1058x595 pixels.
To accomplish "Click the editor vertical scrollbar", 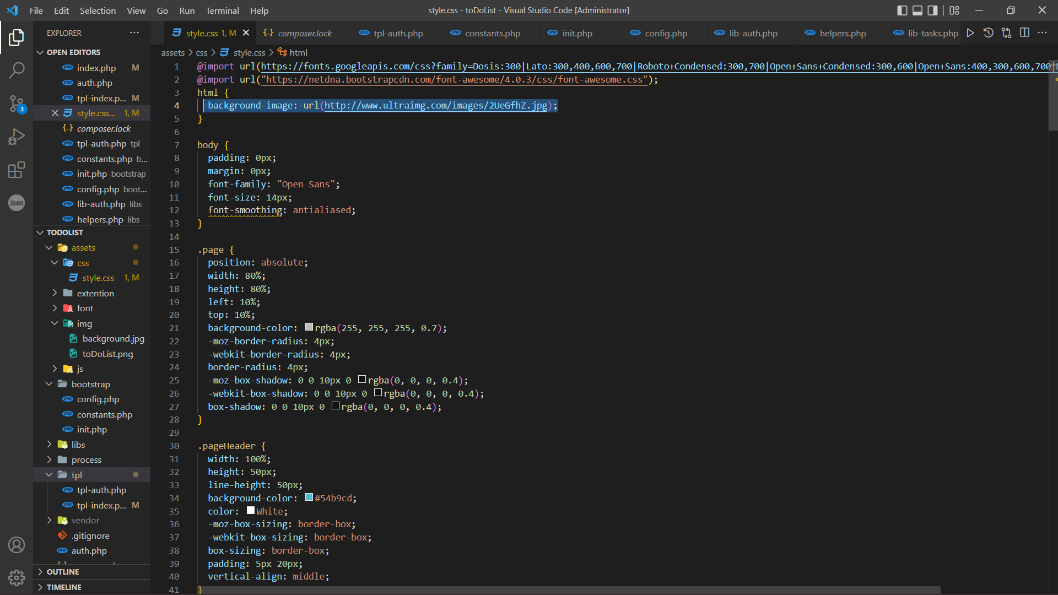I will pos(1053,96).
